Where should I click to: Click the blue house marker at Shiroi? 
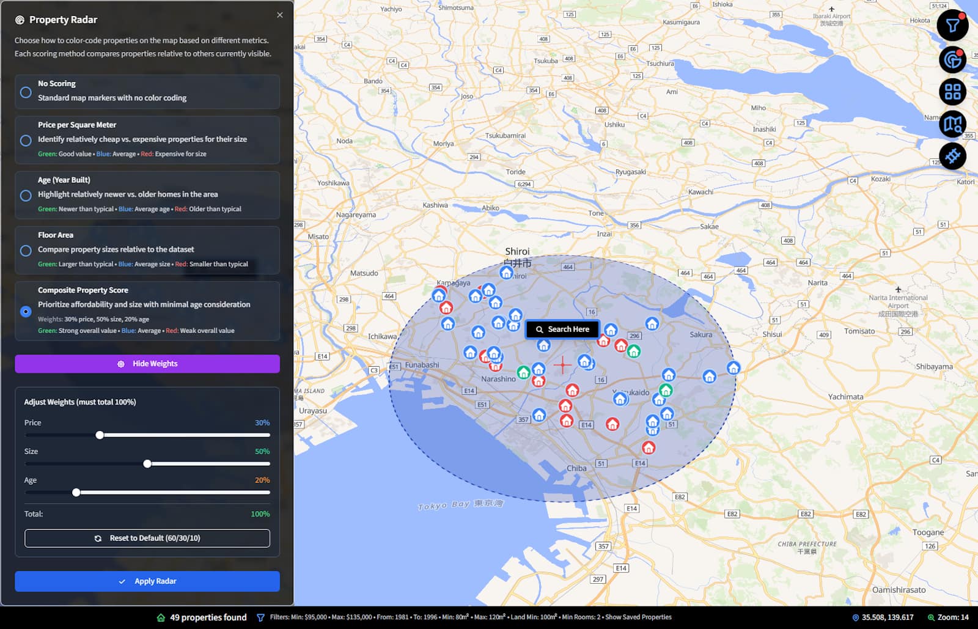tap(506, 273)
